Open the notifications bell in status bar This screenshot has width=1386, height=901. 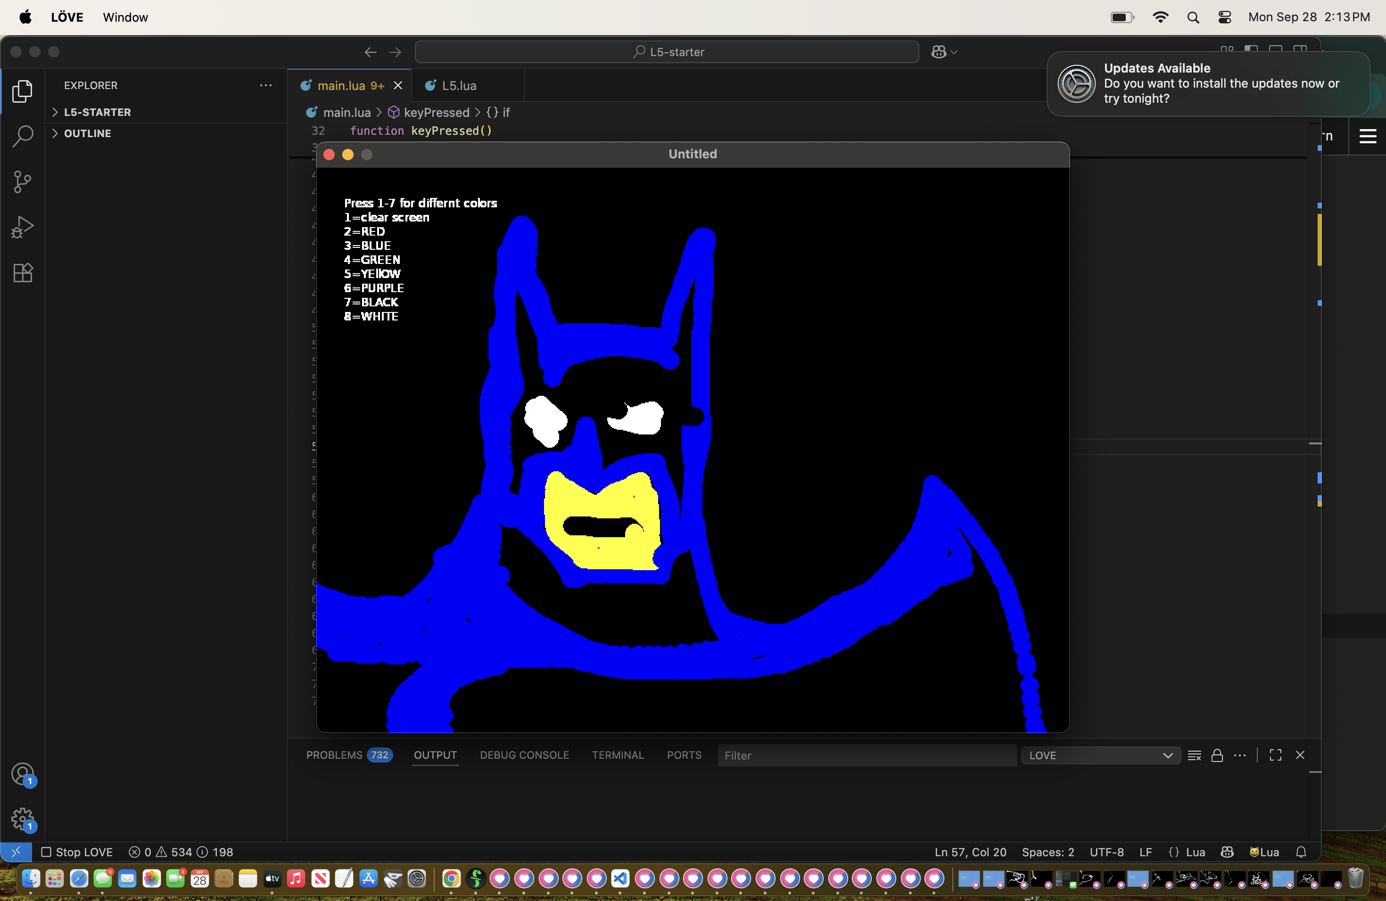coord(1301,852)
